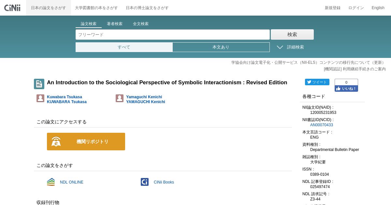
Task: Click the フリーワード search input field
Action: point(173,34)
